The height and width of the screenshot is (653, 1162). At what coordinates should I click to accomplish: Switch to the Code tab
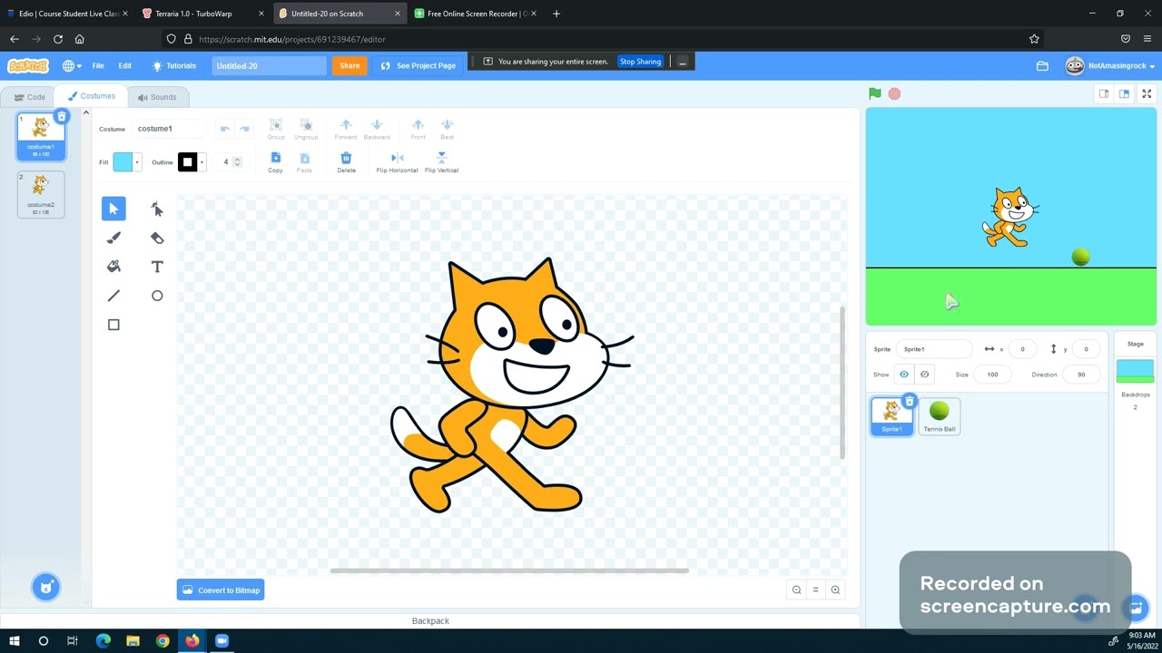[29, 97]
